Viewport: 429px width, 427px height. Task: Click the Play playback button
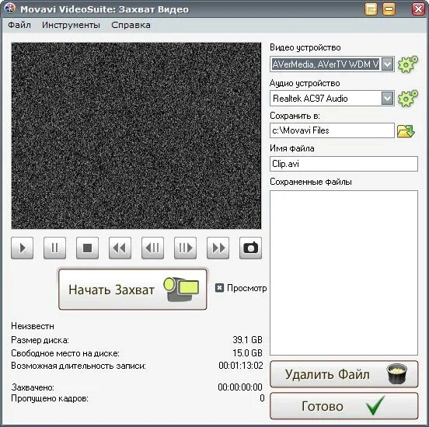pos(23,248)
